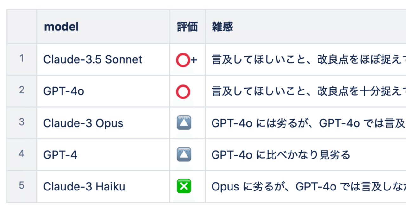
Task: Click the Claude-3 Haiku model cell
Action: pos(103,186)
